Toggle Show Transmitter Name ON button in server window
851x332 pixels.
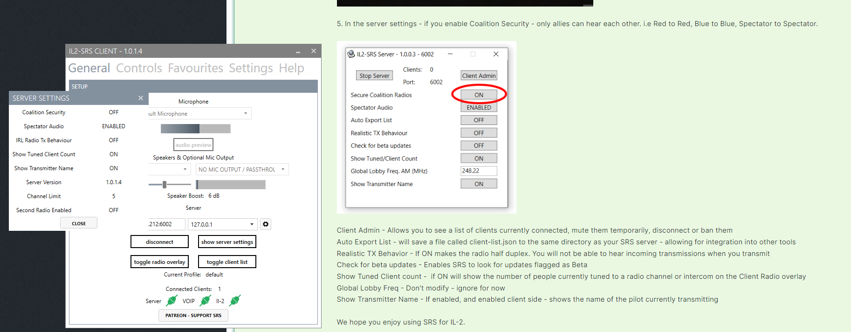[479, 184]
